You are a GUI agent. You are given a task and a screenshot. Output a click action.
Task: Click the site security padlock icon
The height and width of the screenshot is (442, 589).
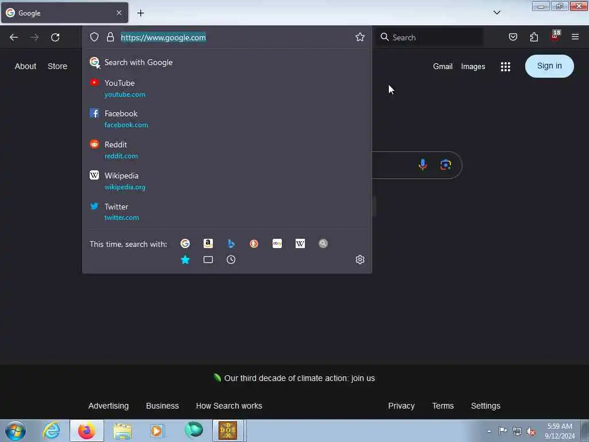(x=110, y=37)
